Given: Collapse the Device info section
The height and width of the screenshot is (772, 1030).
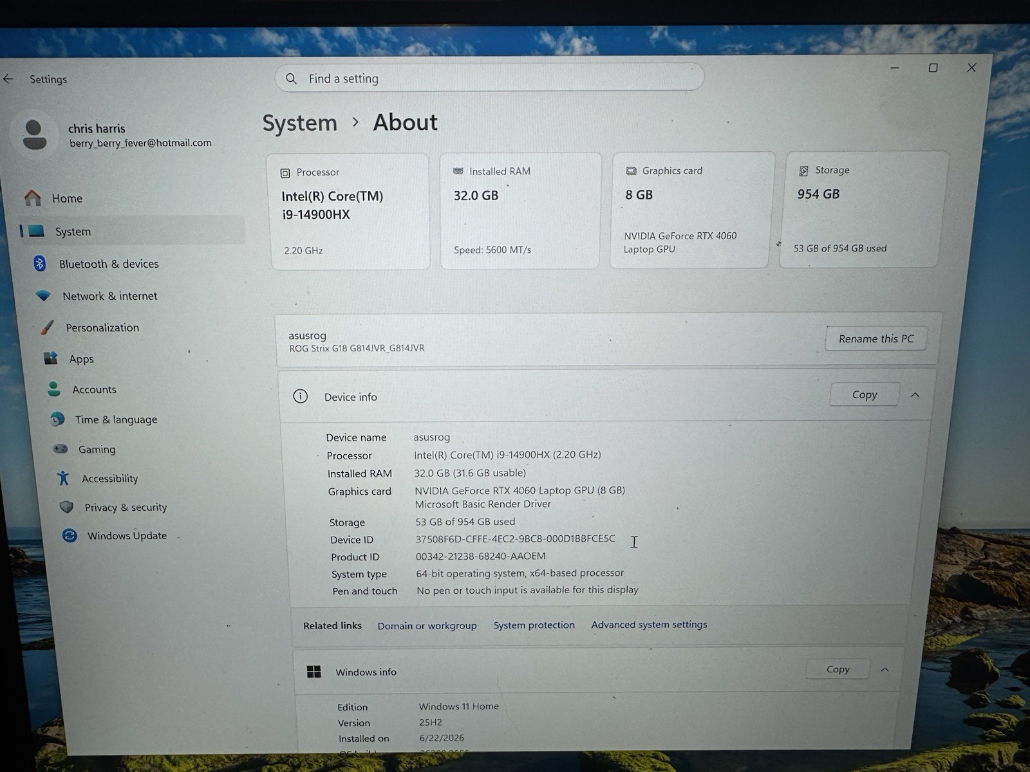Looking at the screenshot, I should click(x=915, y=394).
